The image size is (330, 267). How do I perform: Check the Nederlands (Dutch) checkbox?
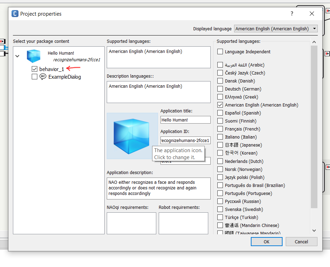coord(220,161)
